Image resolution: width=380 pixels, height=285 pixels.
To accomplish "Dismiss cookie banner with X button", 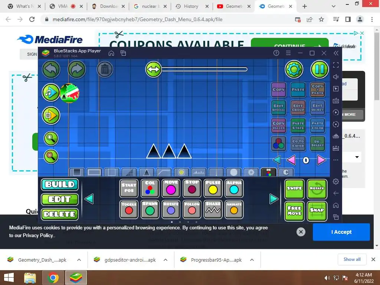I will point(301,232).
